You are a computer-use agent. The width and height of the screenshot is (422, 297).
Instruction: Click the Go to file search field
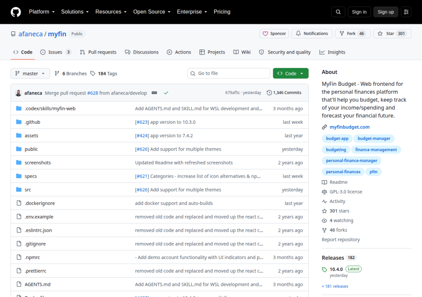[x=229, y=73]
